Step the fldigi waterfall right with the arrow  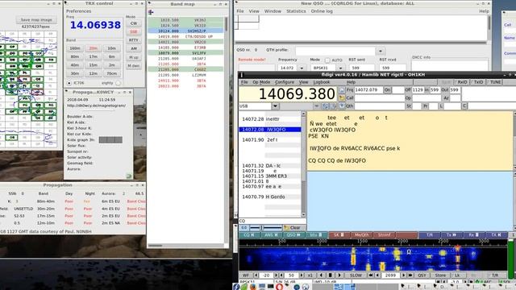point(339,275)
